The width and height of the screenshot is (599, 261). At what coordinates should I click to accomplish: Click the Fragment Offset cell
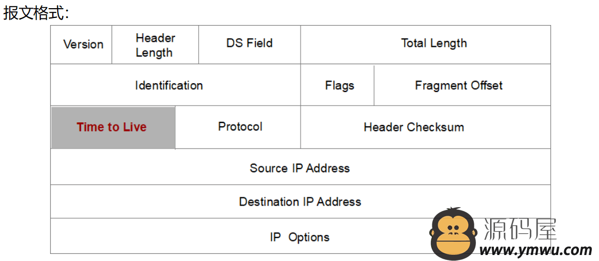tap(462, 85)
